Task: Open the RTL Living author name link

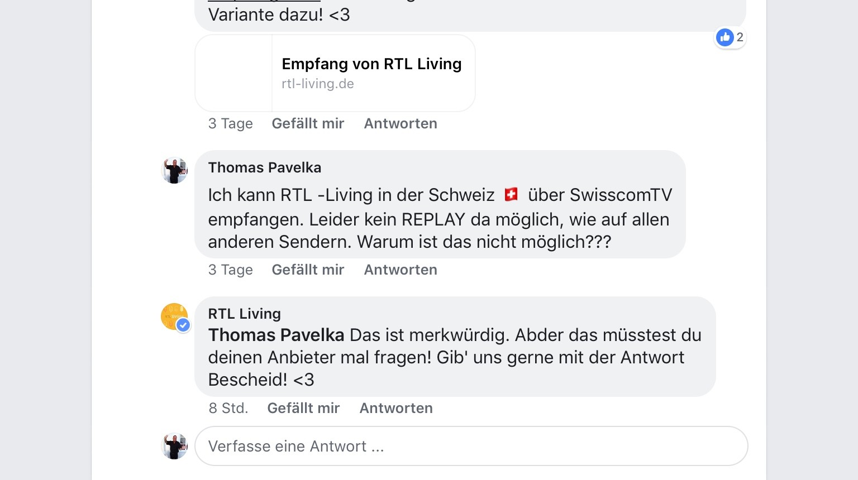Action: (x=244, y=314)
